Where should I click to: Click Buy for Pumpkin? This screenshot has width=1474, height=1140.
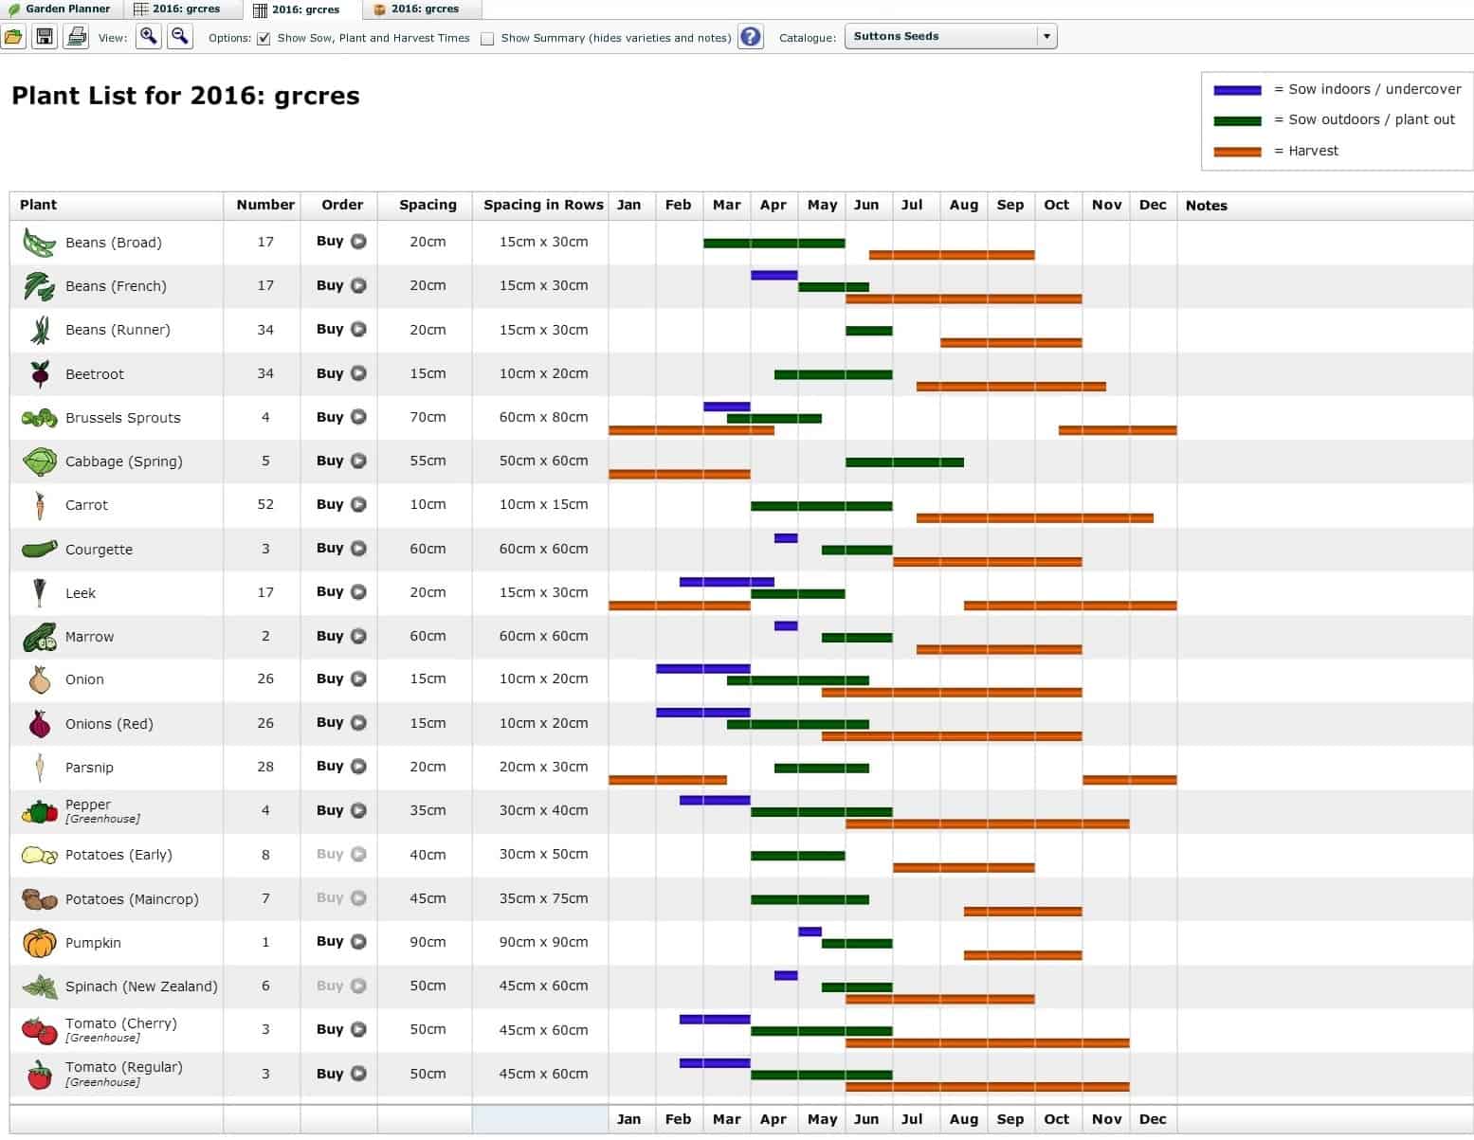341,941
